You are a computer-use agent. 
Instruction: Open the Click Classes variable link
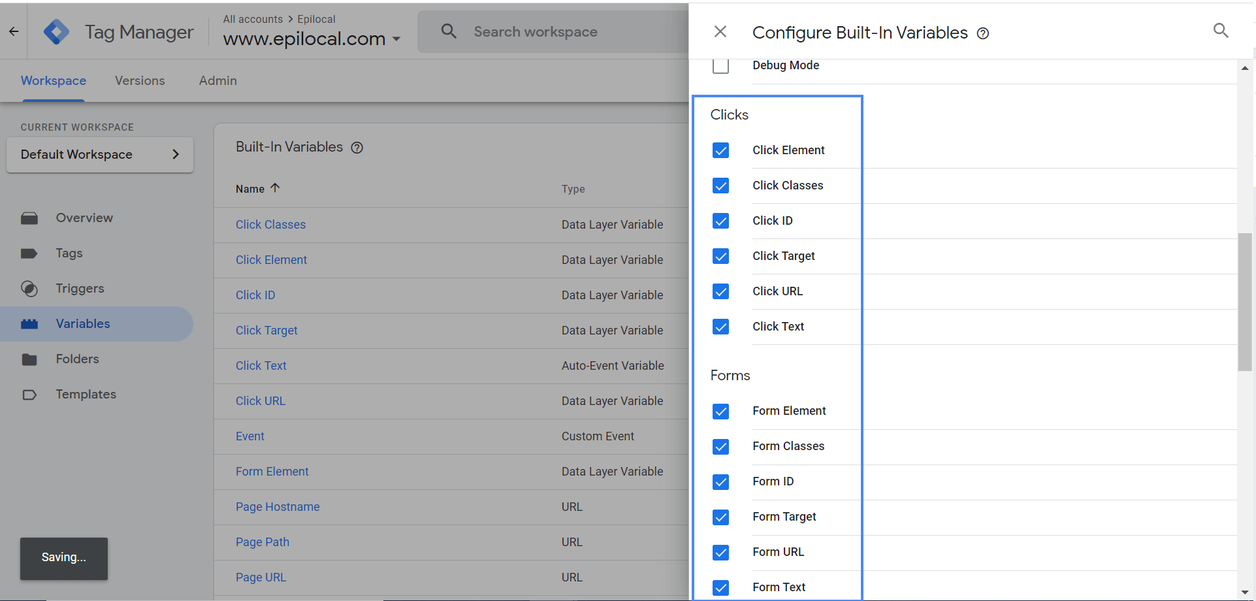pos(270,225)
